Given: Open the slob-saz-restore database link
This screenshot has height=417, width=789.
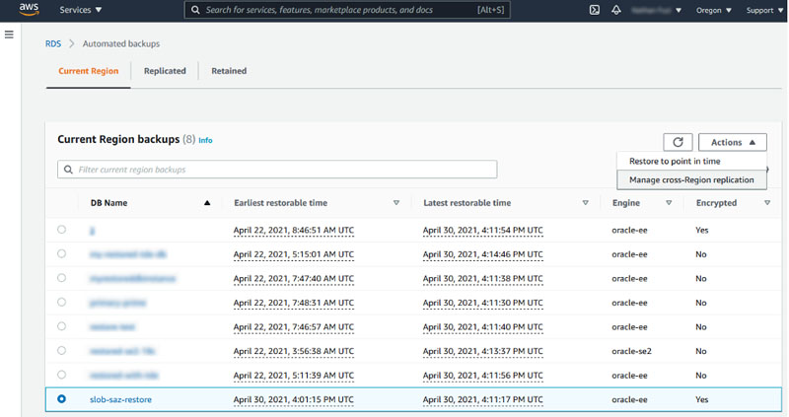Looking at the screenshot, I should 120,399.
